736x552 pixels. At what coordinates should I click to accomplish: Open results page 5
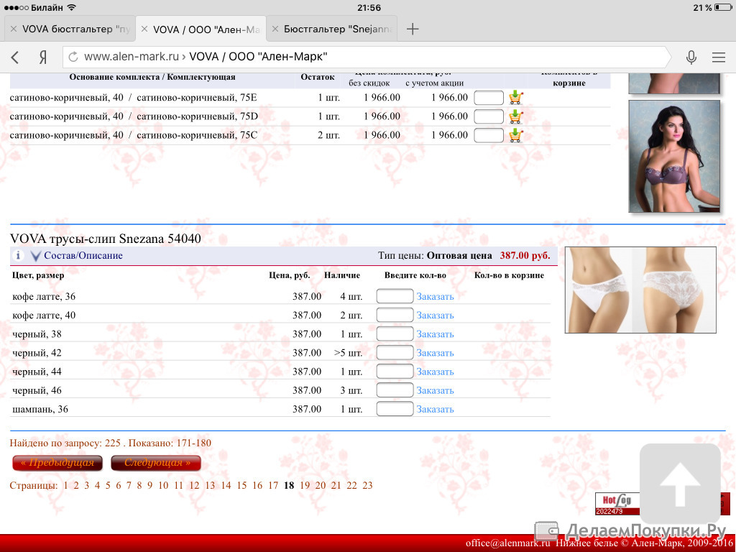click(108, 485)
